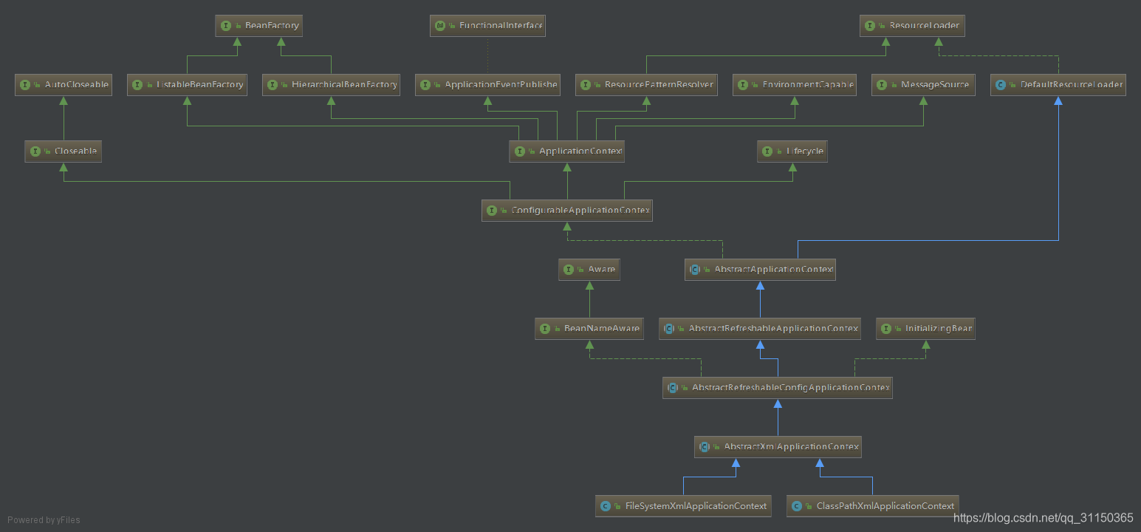Image resolution: width=1141 pixels, height=532 pixels.
Task: Select the Closeable node
Action: [63, 151]
